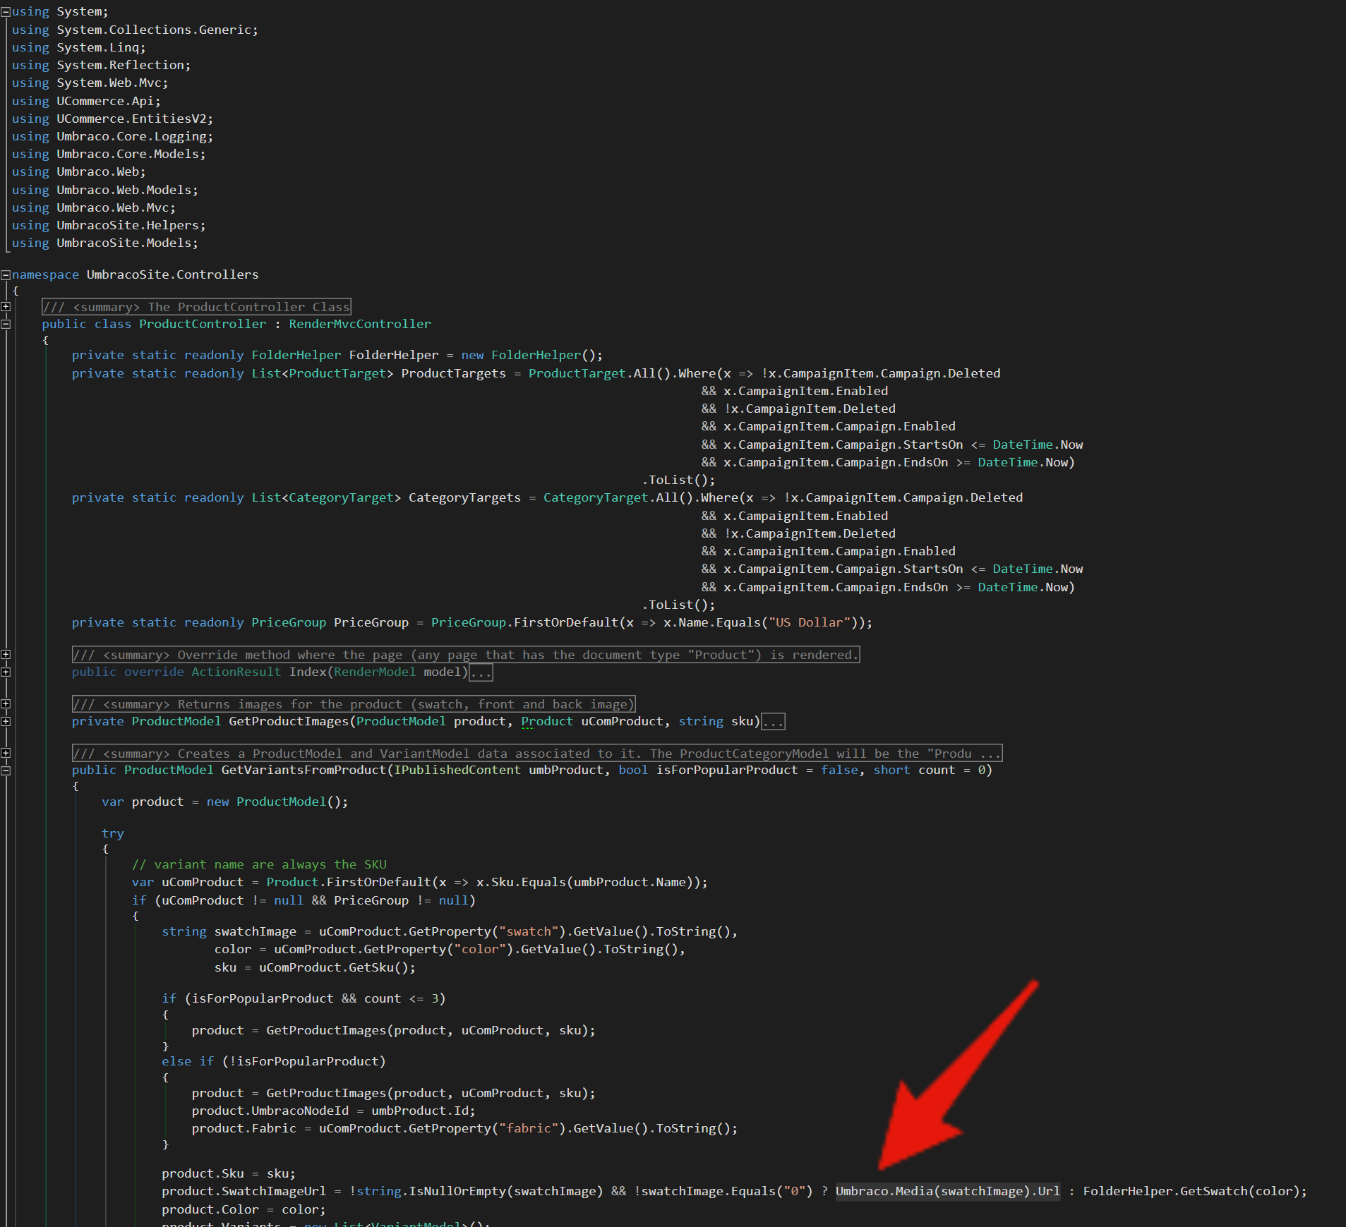Collapse the ProductController class body

[6, 325]
